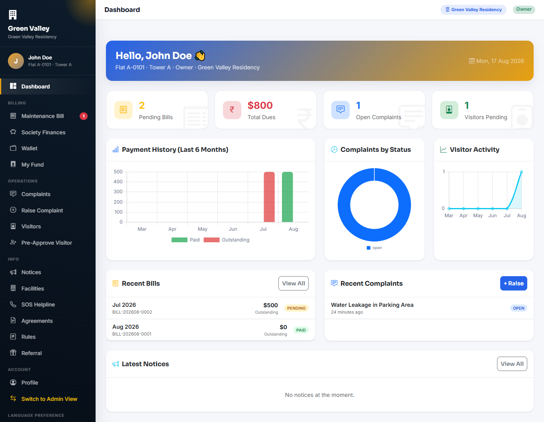
Task: Click the Open Complaints chat icon
Action: (340, 110)
